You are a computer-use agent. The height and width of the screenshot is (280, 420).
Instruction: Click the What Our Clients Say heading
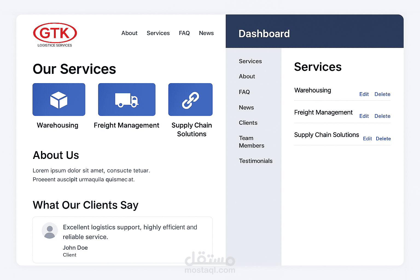tap(86, 205)
